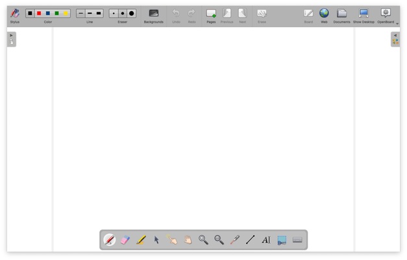This screenshot has width=407, height=260.
Task: Select the Laser pointer tool
Action: tap(234, 240)
